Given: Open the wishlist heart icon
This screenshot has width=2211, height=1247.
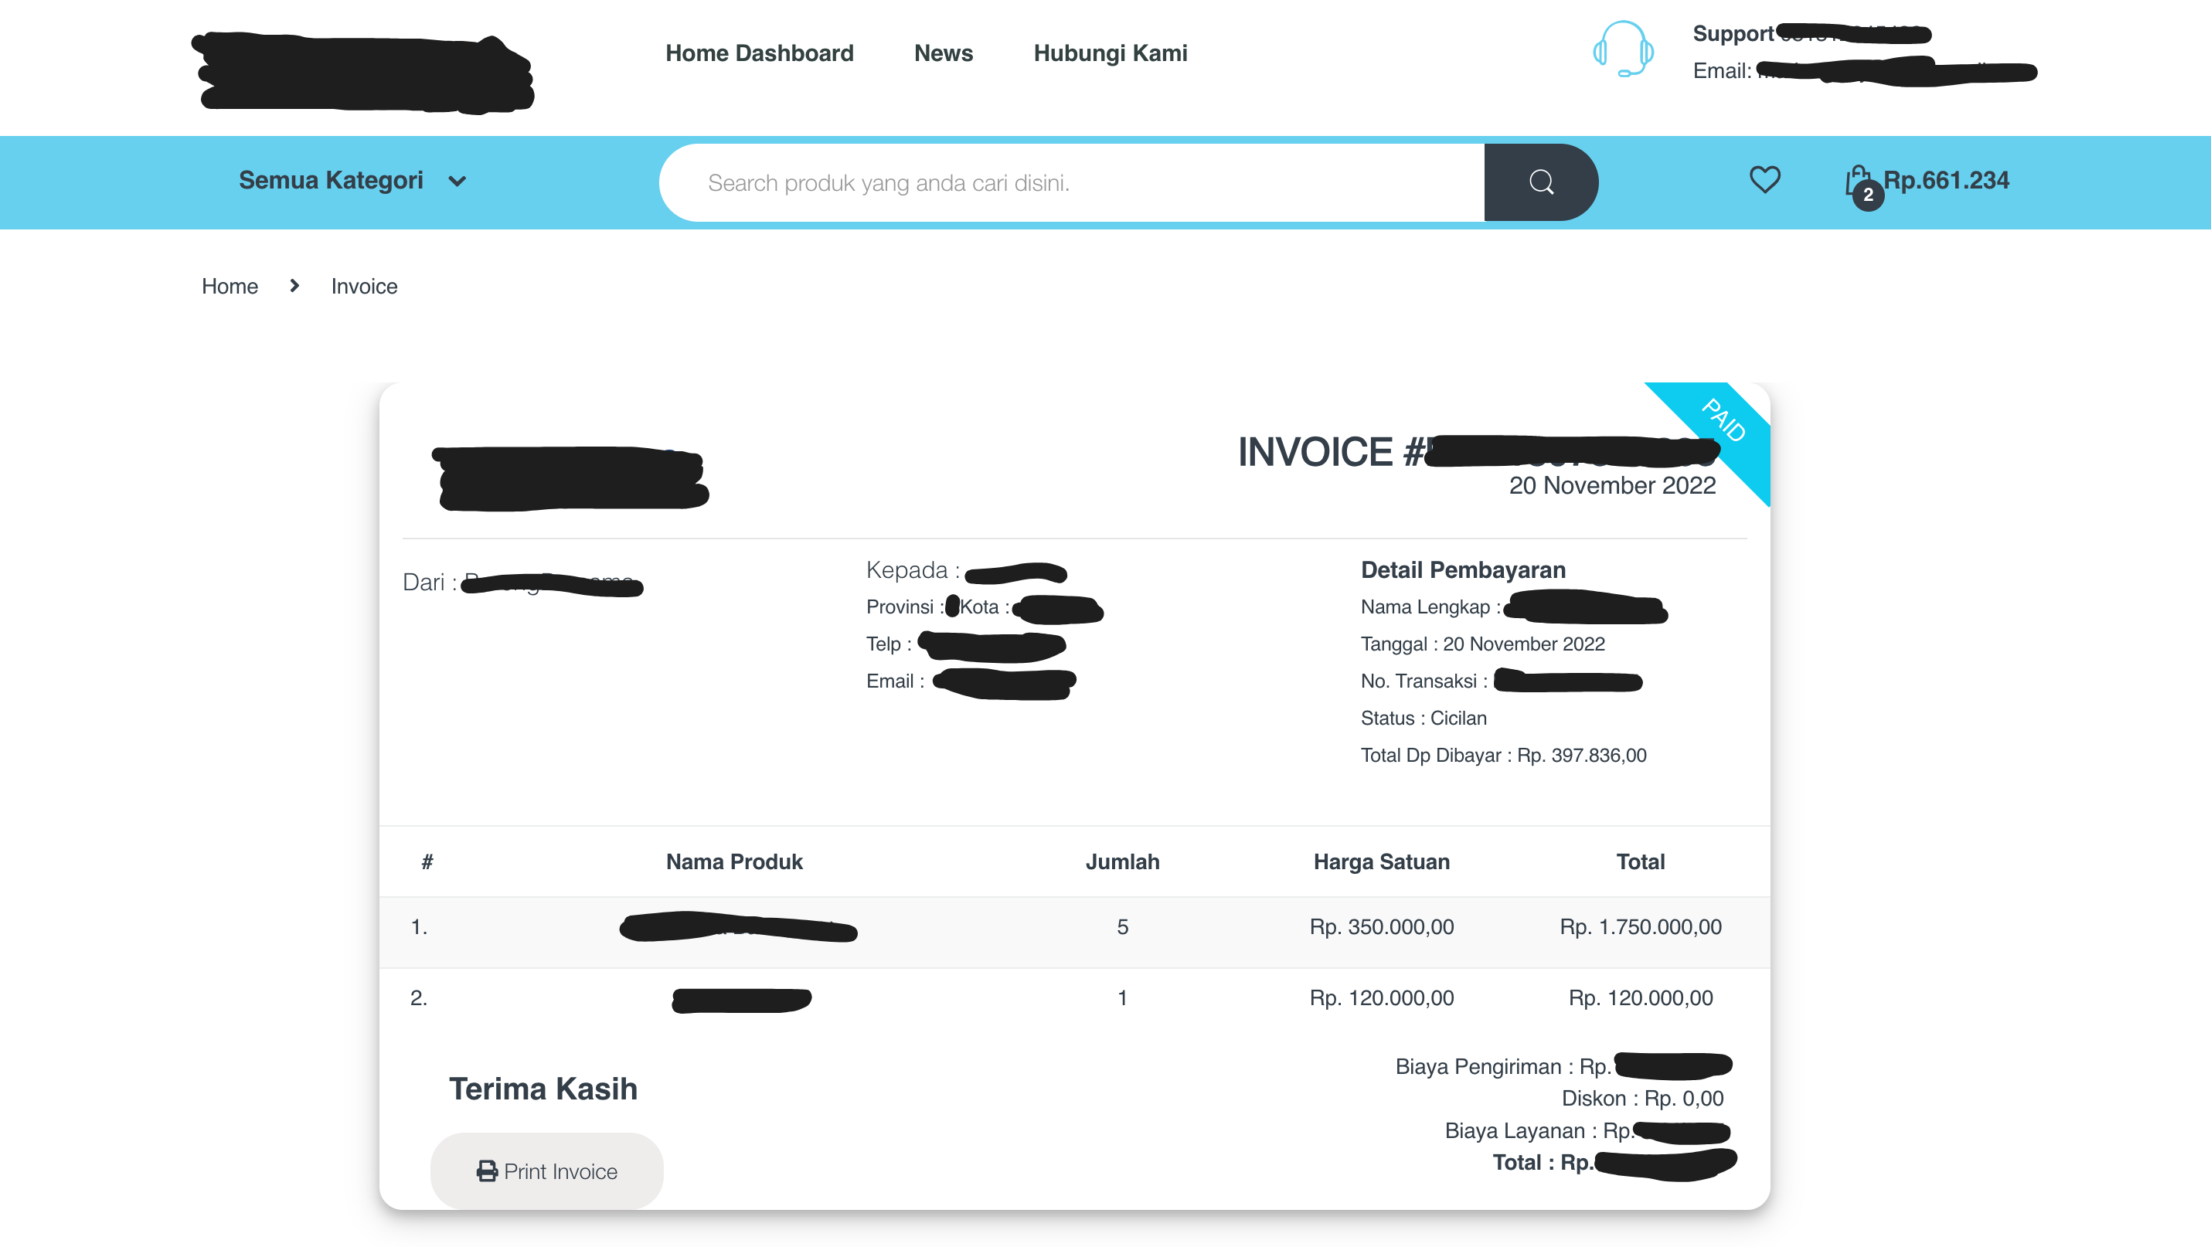Looking at the screenshot, I should click(1764, 179).
